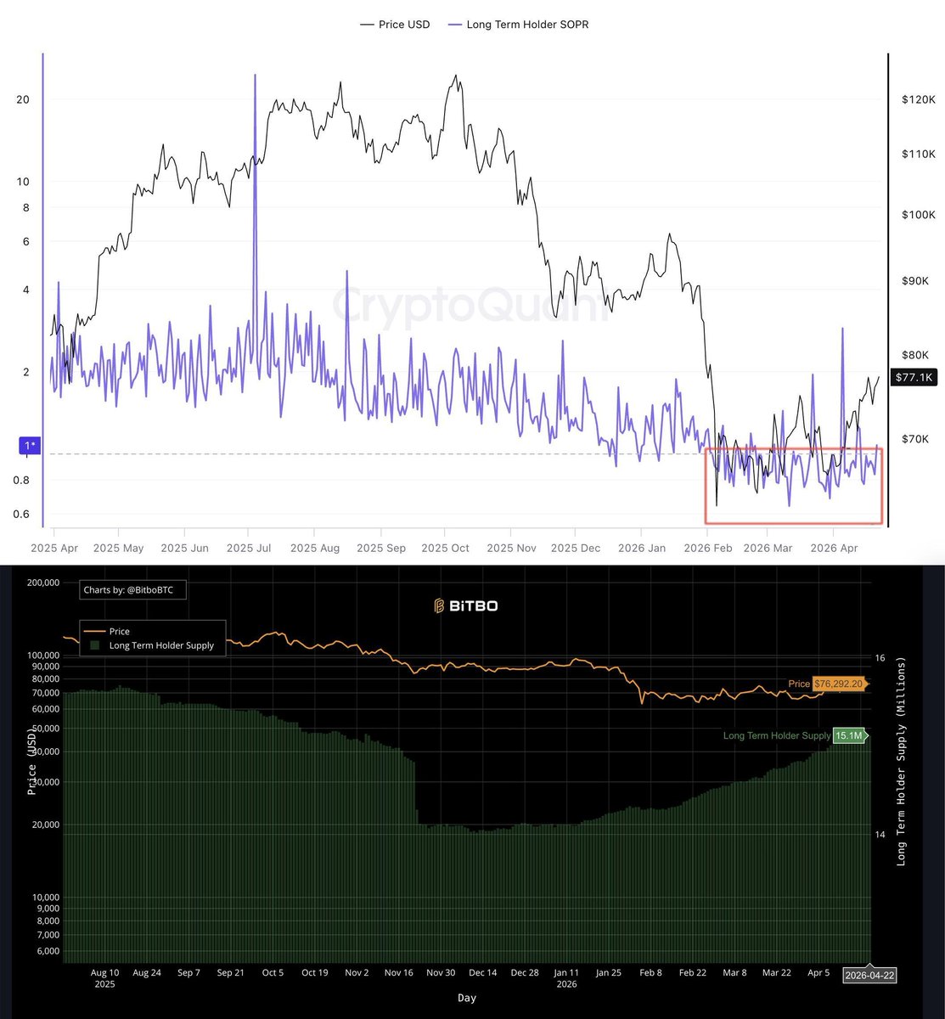This screenshot has width=945, height=1019.
Task: Toggle the Long Term Holder SOPR legend
Action: [517, 25]
